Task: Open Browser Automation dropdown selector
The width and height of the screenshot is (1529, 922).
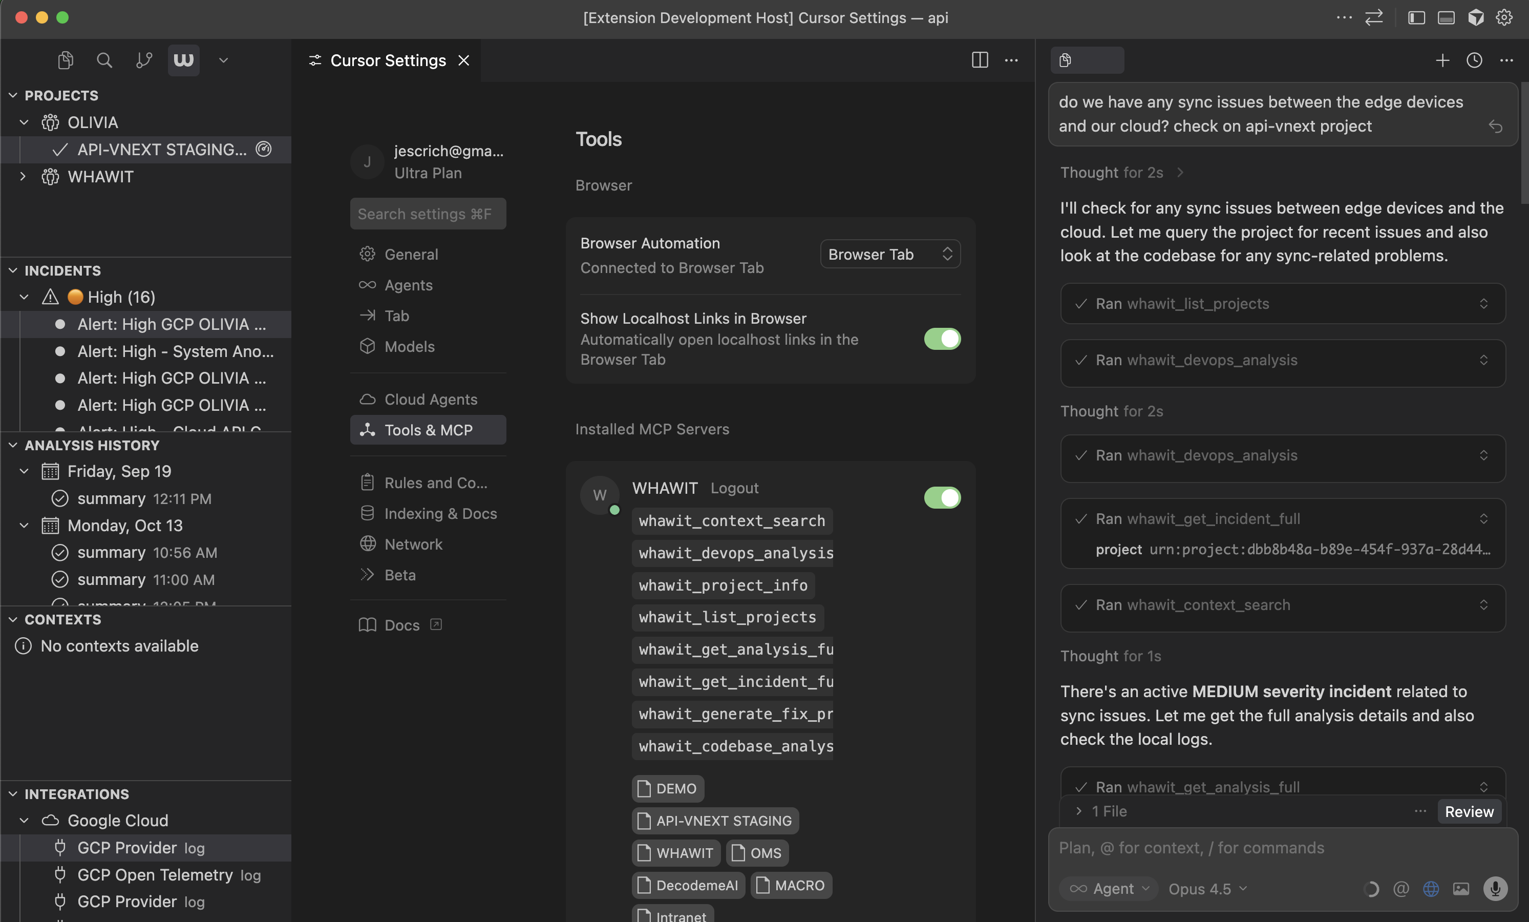Action: coord(890,254)
